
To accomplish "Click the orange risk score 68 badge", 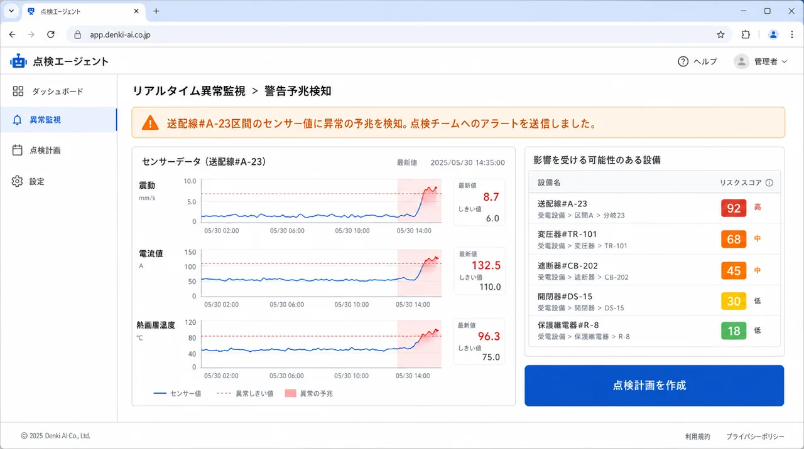I will (x=734, y=239).
